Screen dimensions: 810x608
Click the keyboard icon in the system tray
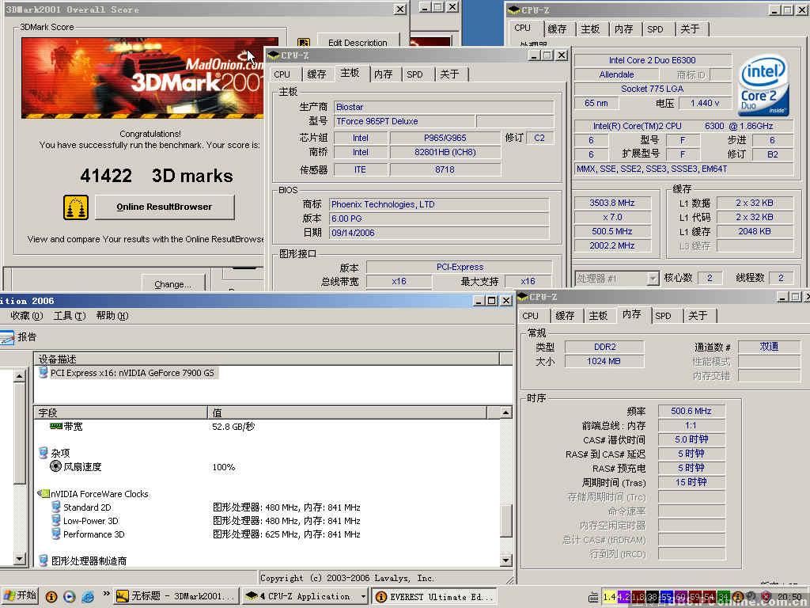(593, 597)
